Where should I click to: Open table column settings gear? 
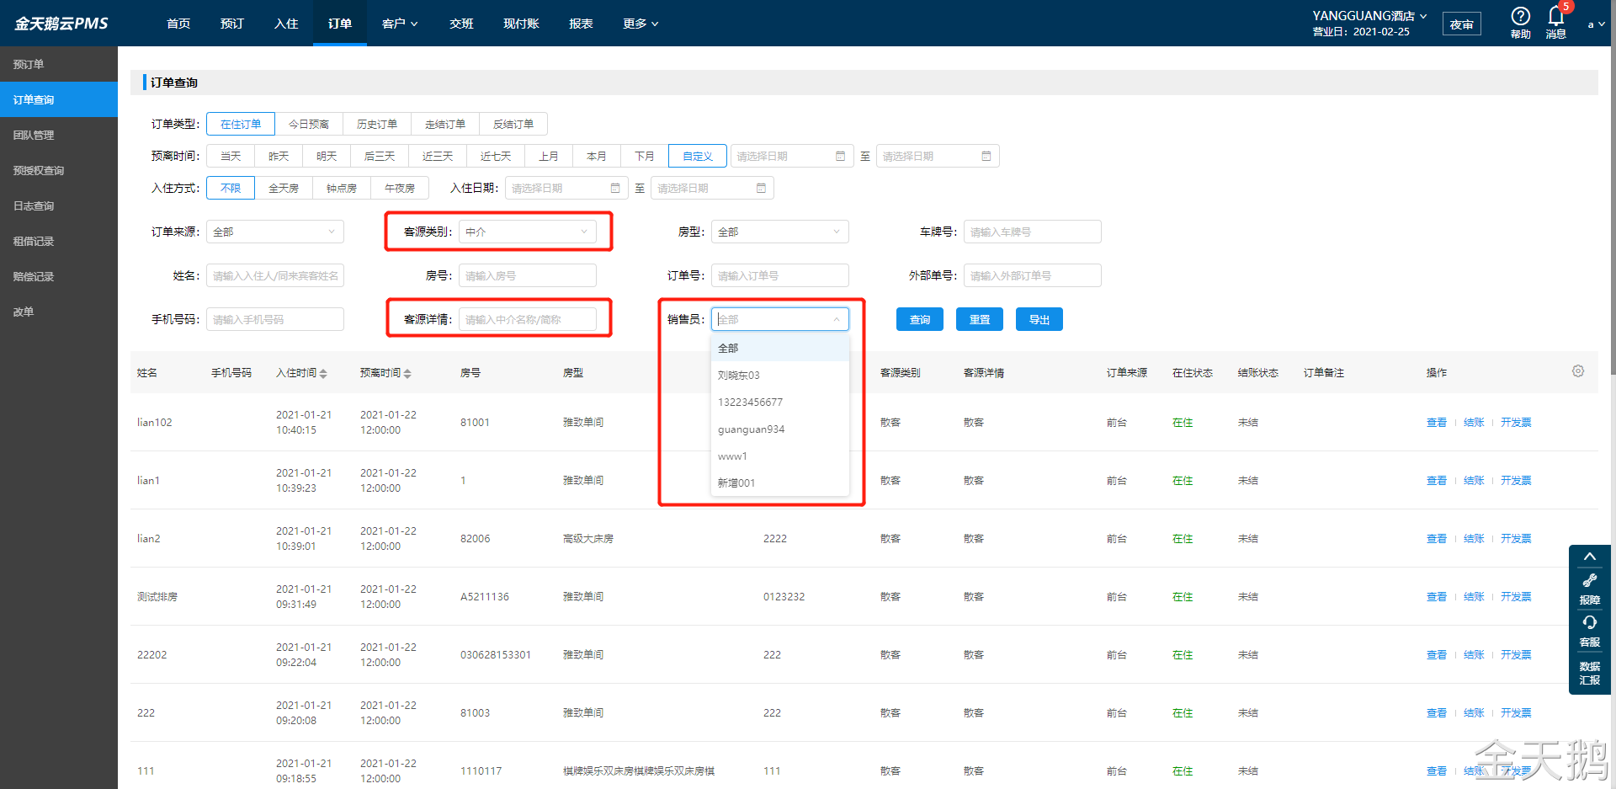tap(1578, 371)
